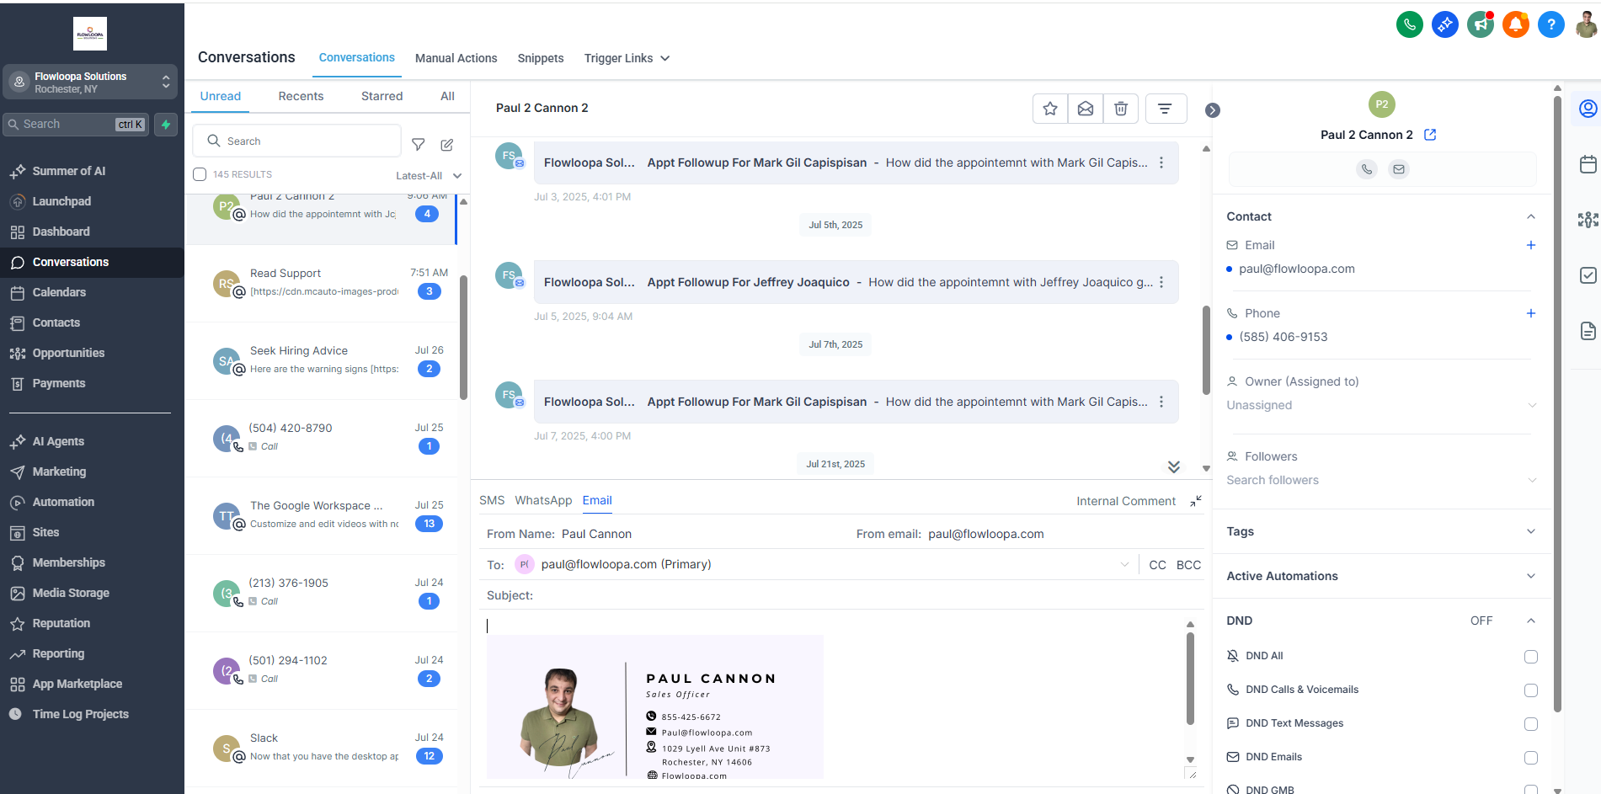Open Internal Comment mode
The height and width of the screenshot is (794, 1601).
click(x=1125, y=501)
